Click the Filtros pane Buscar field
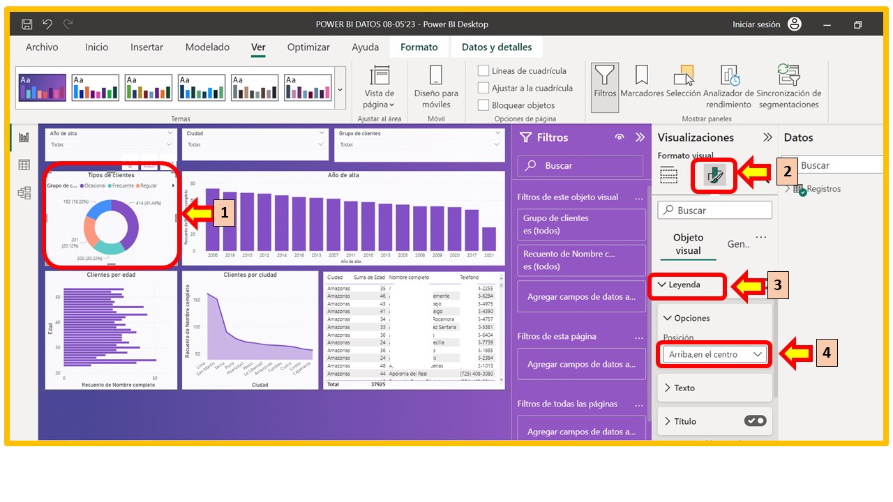Viewport: 893px width, 502px height. 580,166
